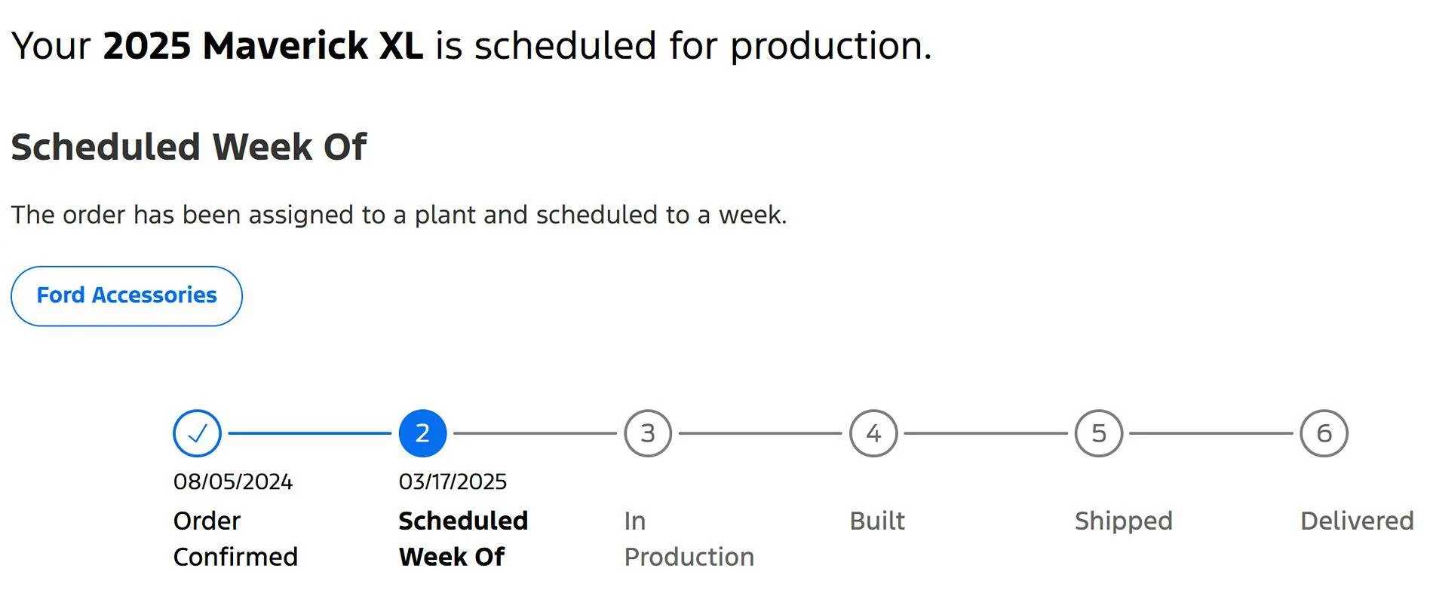
Task: Select the active step 2 circle
Action: [x=422, y=433]
